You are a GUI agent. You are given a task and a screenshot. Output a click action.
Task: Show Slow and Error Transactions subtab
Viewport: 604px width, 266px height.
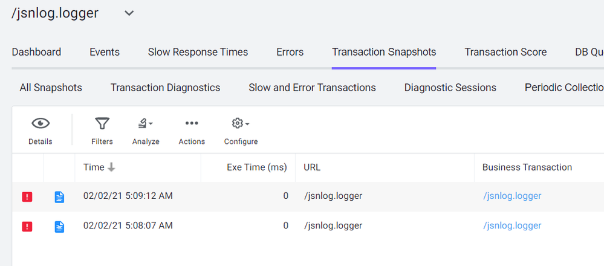point(312,88)
